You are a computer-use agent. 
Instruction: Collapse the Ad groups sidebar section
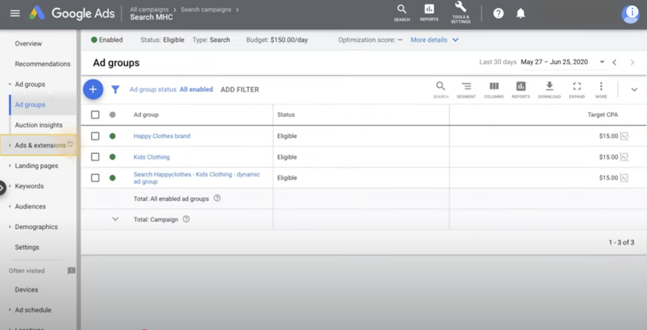(10, 84)
